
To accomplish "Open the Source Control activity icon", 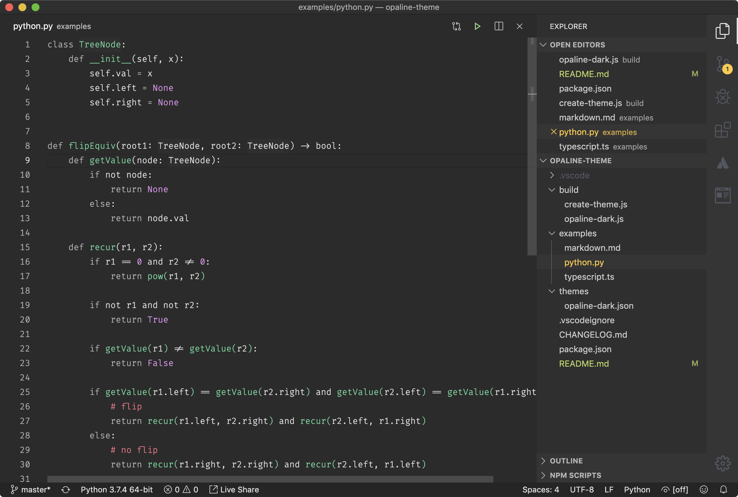I will click(x=722, y=64).
